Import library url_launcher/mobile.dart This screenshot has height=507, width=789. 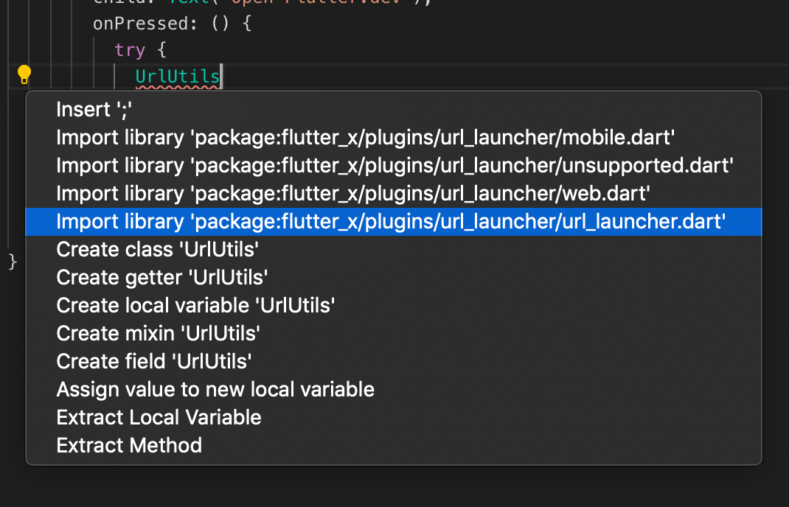[394, 138]
